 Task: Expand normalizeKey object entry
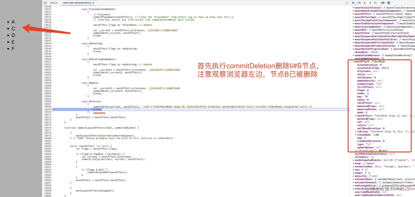(x=354, y=167)
